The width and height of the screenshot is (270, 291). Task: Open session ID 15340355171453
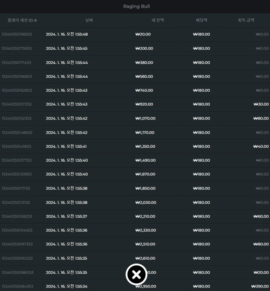coord(17,63)
